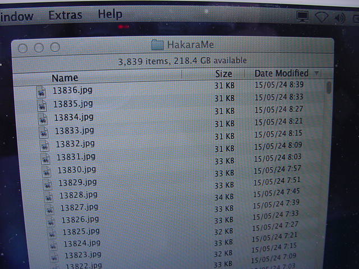
Task: Select the 13836.jpg file icon
Action: point(41,92)
